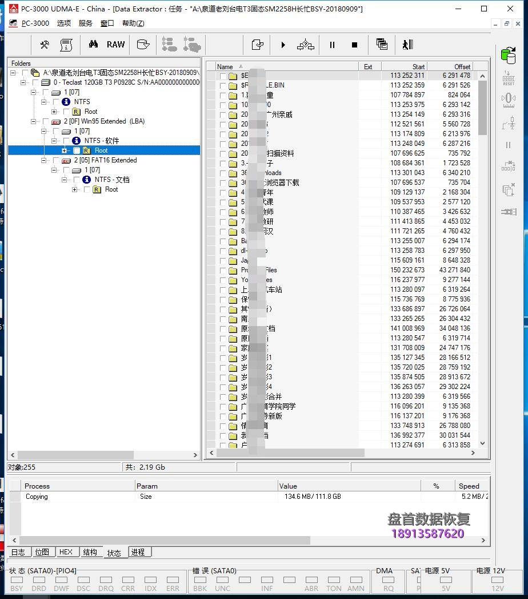Check the box for NTFS - 软件 partition
The width and height of the screenshot is (528, 599).
tap(66, 141)
